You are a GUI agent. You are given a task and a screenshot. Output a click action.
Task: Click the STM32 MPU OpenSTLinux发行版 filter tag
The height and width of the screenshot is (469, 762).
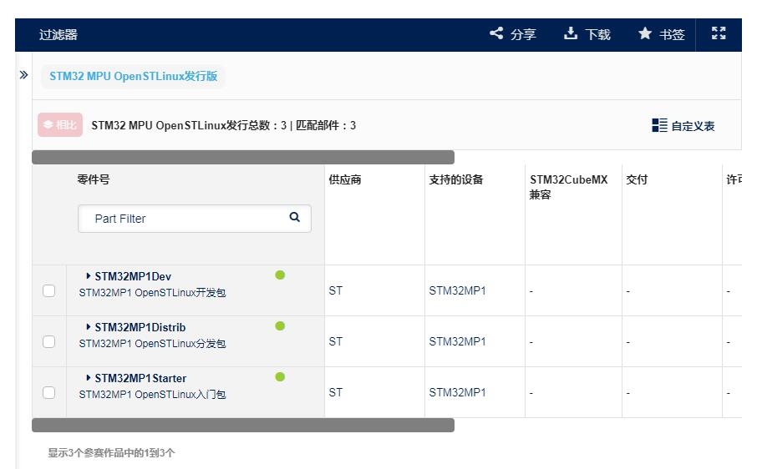[x=133, y=76]
